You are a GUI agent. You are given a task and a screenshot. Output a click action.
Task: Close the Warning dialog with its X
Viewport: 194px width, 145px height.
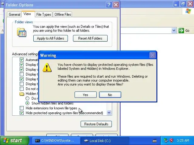click(152, 55)
